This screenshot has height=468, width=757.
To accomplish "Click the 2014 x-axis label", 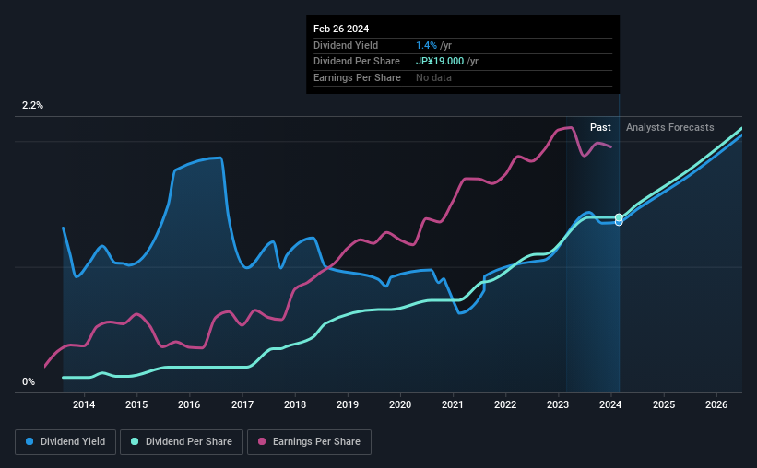I will coord(84,404).
